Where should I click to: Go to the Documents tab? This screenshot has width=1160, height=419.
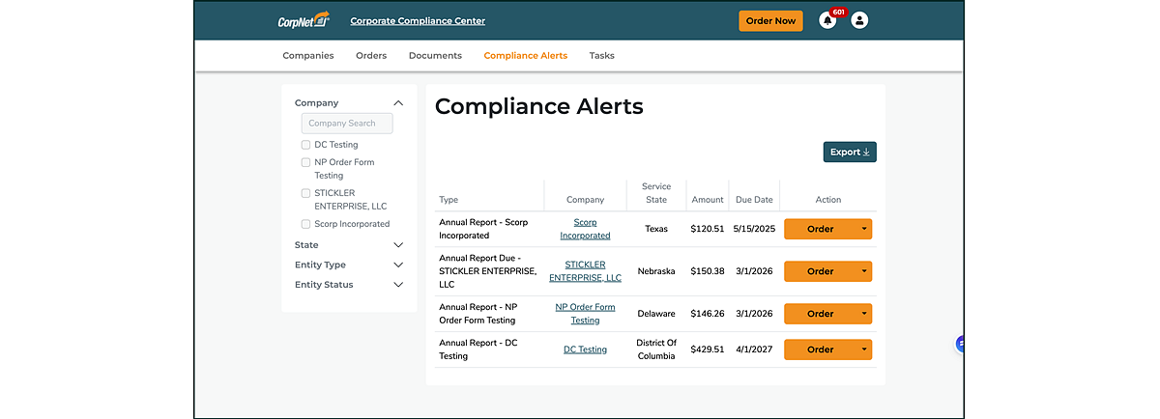click(x=435, y=56)
